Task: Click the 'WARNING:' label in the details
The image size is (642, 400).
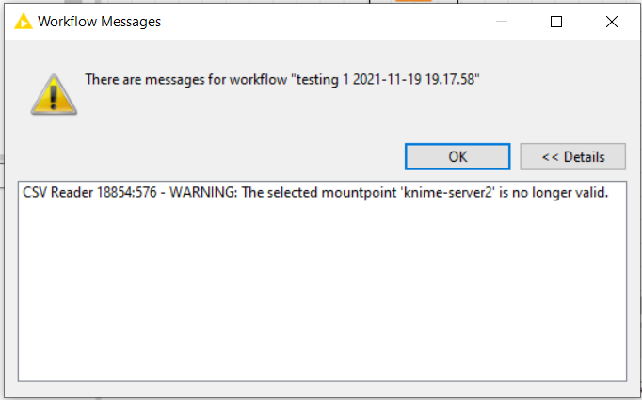Action: 203,192
